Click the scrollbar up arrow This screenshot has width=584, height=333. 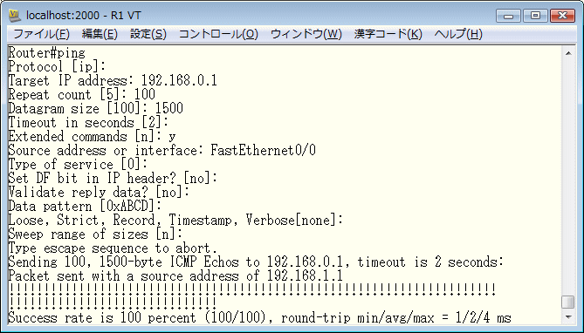(x=568, y=53)
